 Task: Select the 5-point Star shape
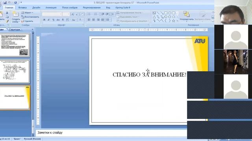click(x=174, y=21)
